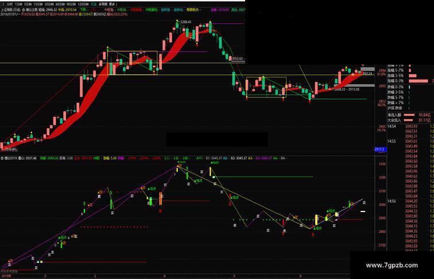Click the round icon beside 缠论主图 indicator name
Screen dimensions: 434x279
pyautogui.click(x=24, y=10)
